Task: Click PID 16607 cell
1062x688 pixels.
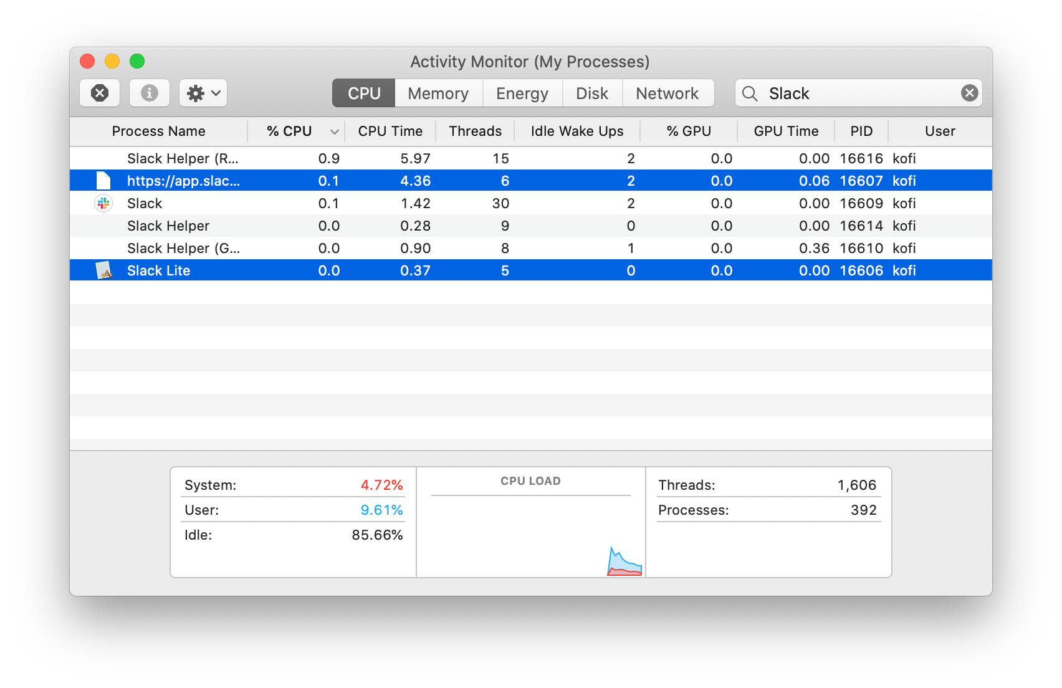Action: point(861,181)
